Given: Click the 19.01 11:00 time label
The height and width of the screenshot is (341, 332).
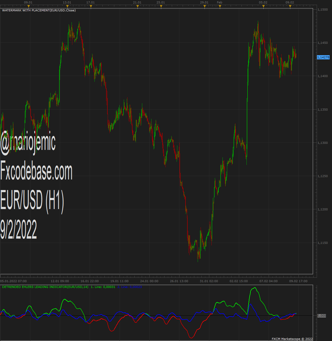Looking at the screenshot, I should pyautogui.click(x=120, y=281).
